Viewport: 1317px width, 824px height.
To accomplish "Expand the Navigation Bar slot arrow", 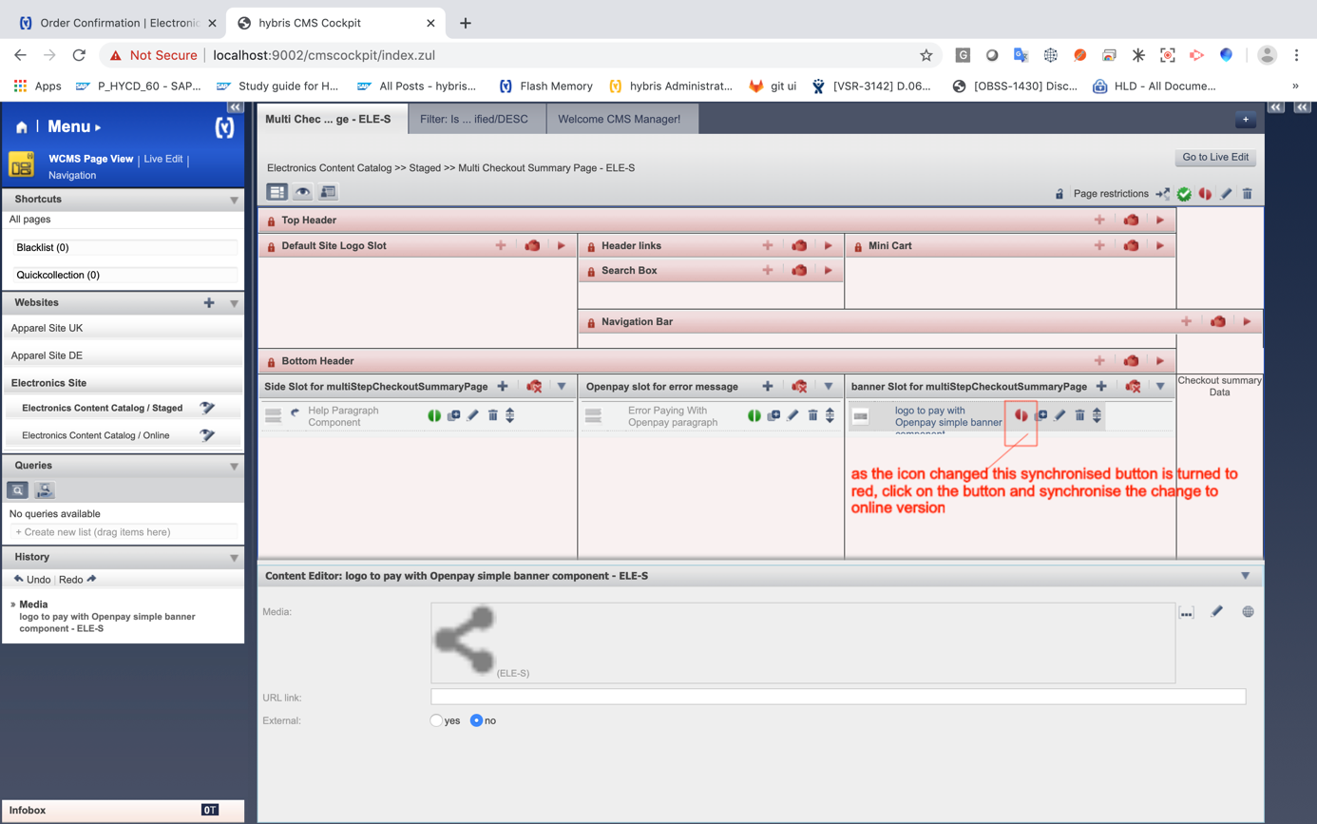I will click(1247, 321).
